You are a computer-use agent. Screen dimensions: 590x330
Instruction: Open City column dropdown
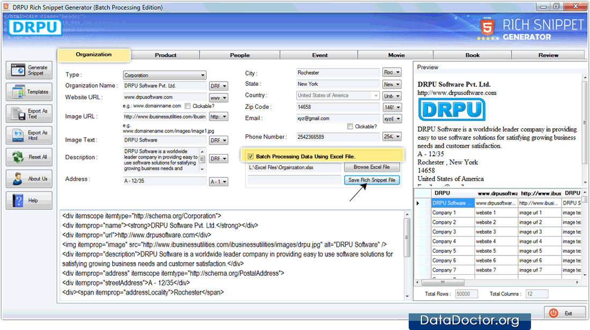392,72
